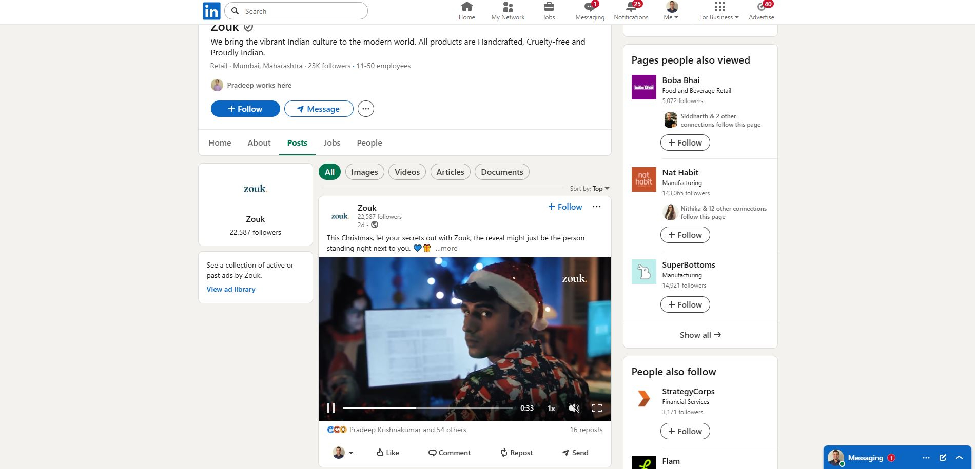
Task: Send the Zouk post
Action: tap(575, 453)
